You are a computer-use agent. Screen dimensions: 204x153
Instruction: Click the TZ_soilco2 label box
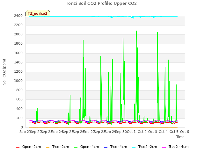tap(38, 13)
